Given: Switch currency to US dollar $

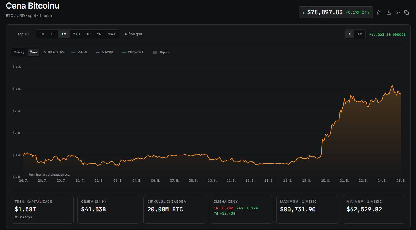Looking at the screenshot, I should (350, 34).
